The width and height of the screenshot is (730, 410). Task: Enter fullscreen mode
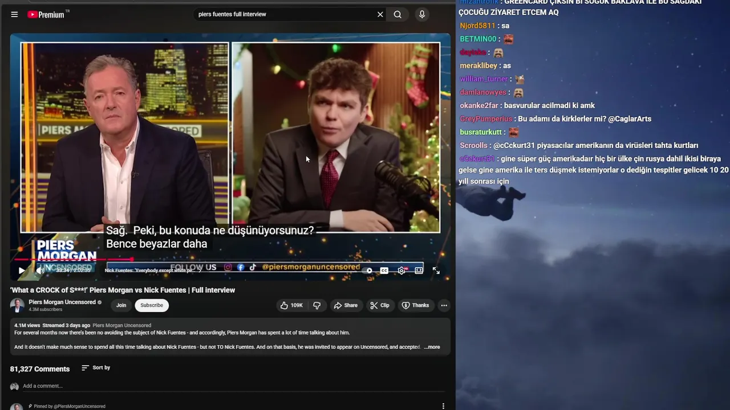[x=436, y=270]
